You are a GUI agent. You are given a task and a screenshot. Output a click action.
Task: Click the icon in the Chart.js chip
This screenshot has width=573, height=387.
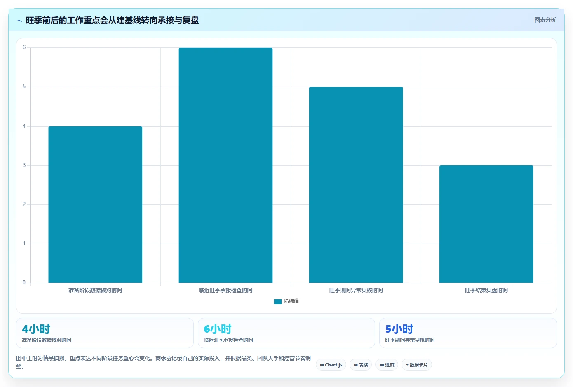click(x=322, y=365)
